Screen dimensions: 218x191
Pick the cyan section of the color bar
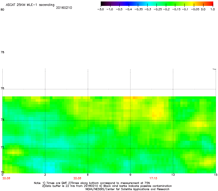(x=149, y=4)
